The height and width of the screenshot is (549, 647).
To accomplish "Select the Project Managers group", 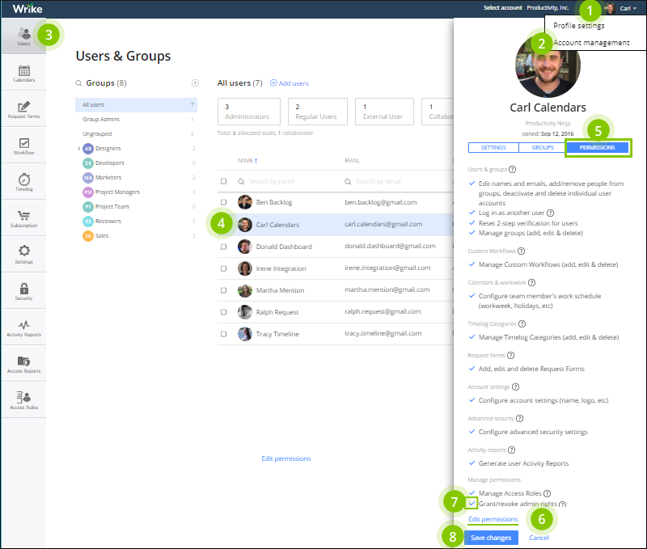I will (117, 192).
